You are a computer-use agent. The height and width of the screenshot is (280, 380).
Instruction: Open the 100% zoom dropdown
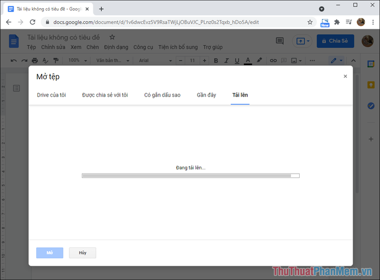click(x=78, y=60)
